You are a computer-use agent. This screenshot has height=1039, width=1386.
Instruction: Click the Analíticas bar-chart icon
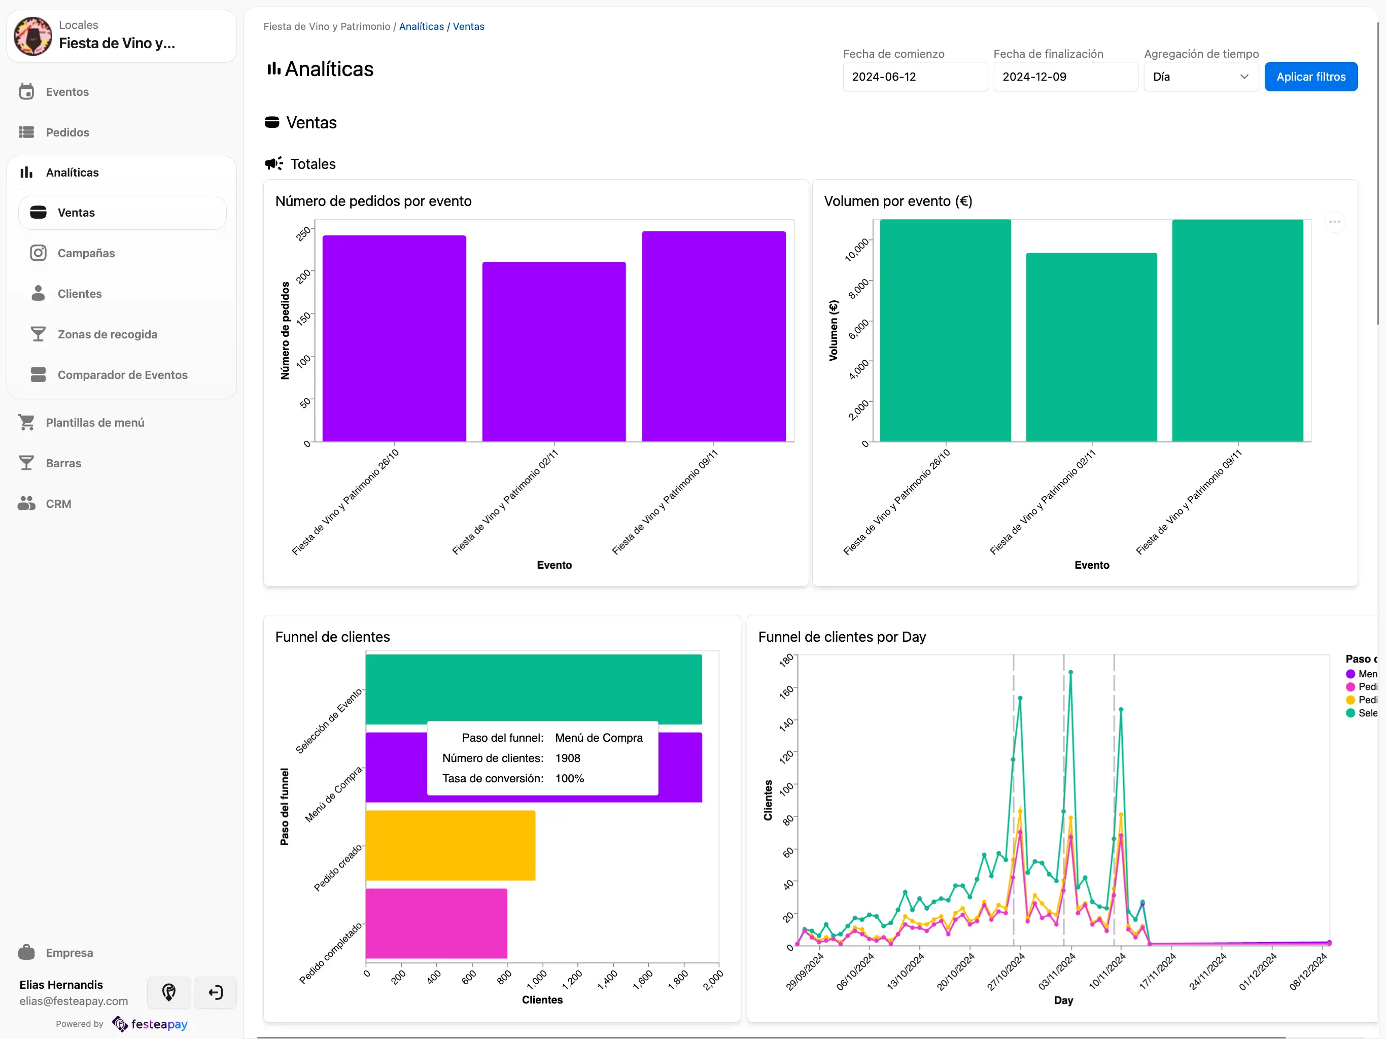point(26,171)
